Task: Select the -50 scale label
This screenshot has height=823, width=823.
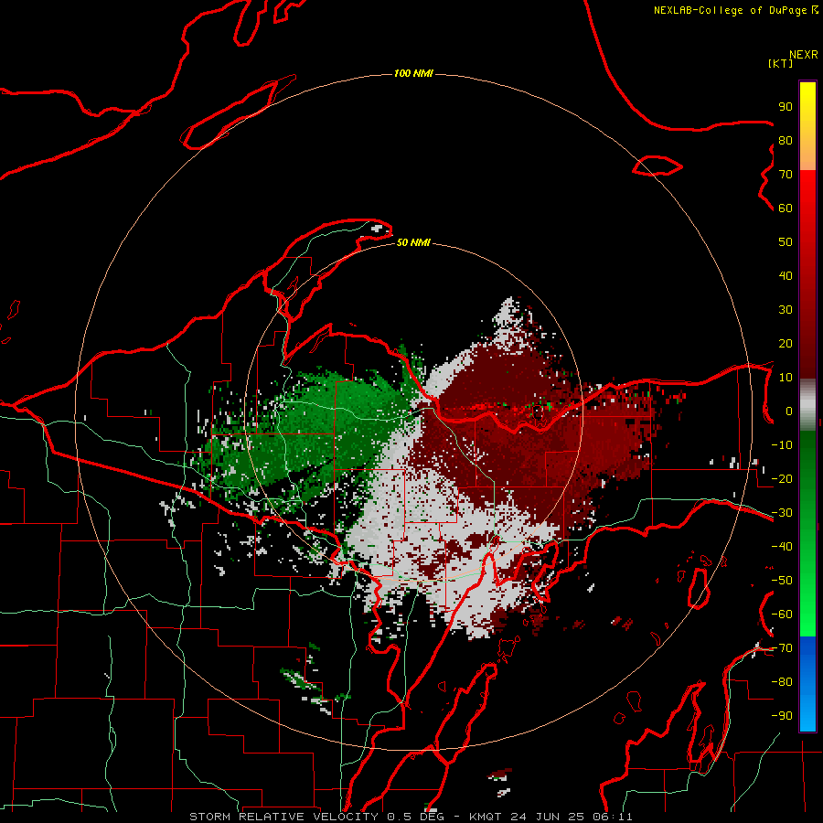Action: [782, 581]
